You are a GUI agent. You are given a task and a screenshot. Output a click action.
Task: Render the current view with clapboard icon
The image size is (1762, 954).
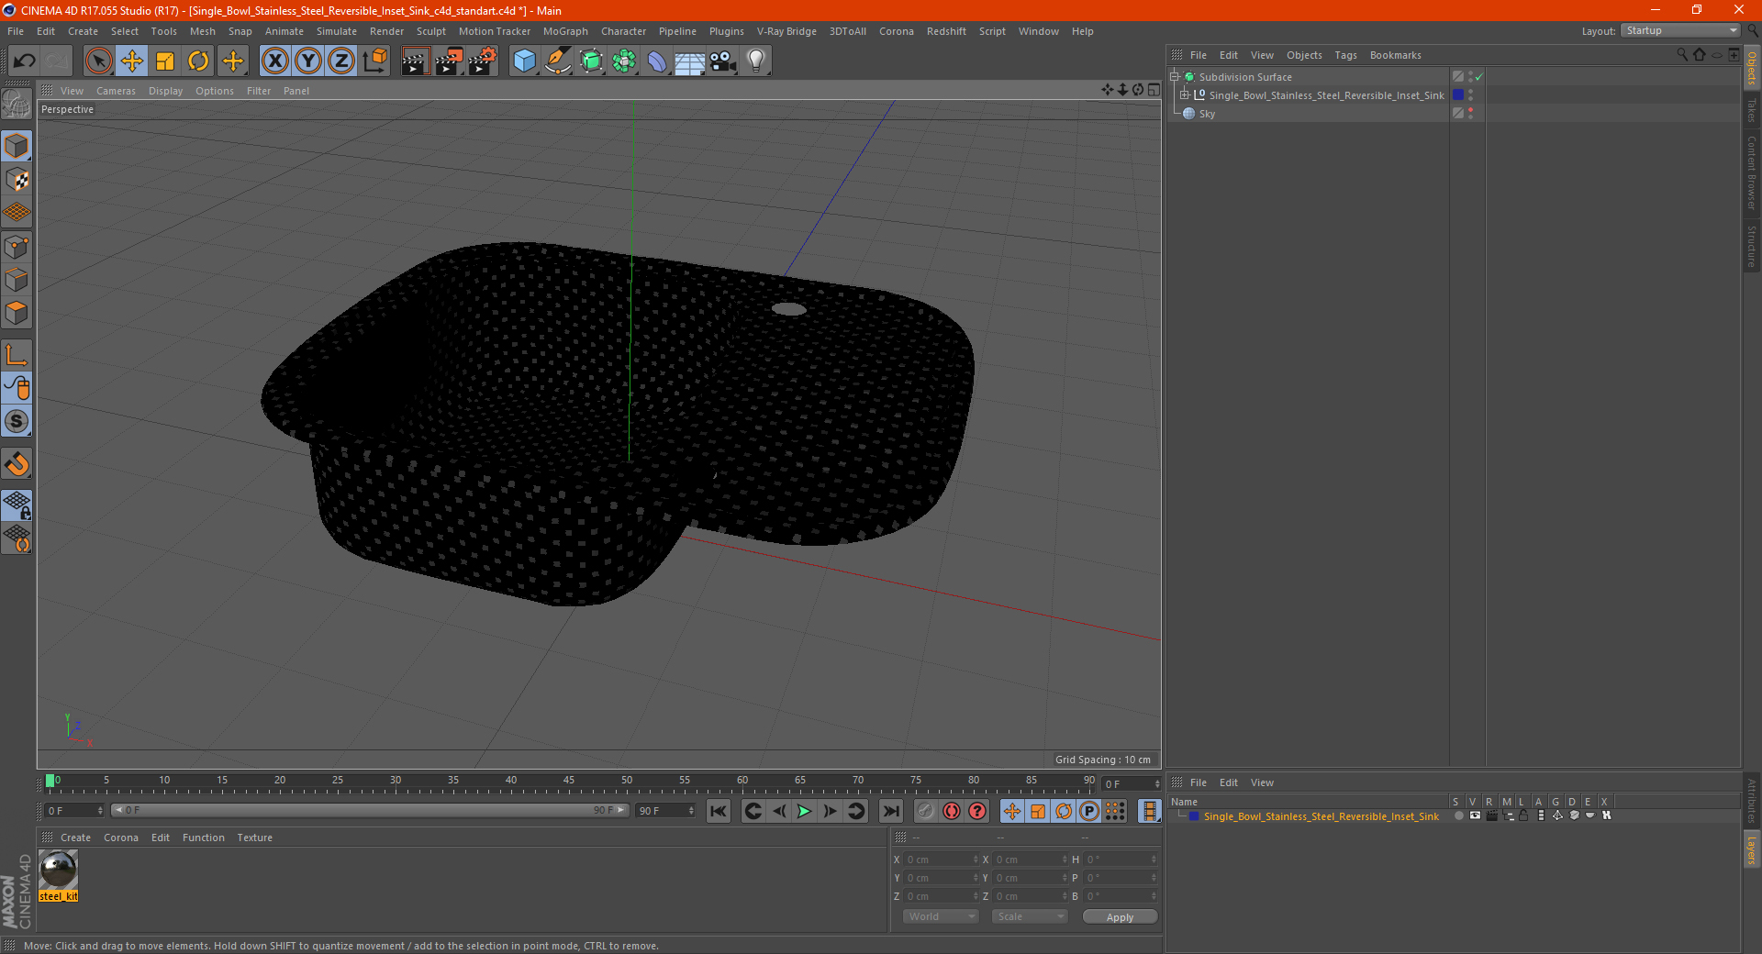click(415, 61)
